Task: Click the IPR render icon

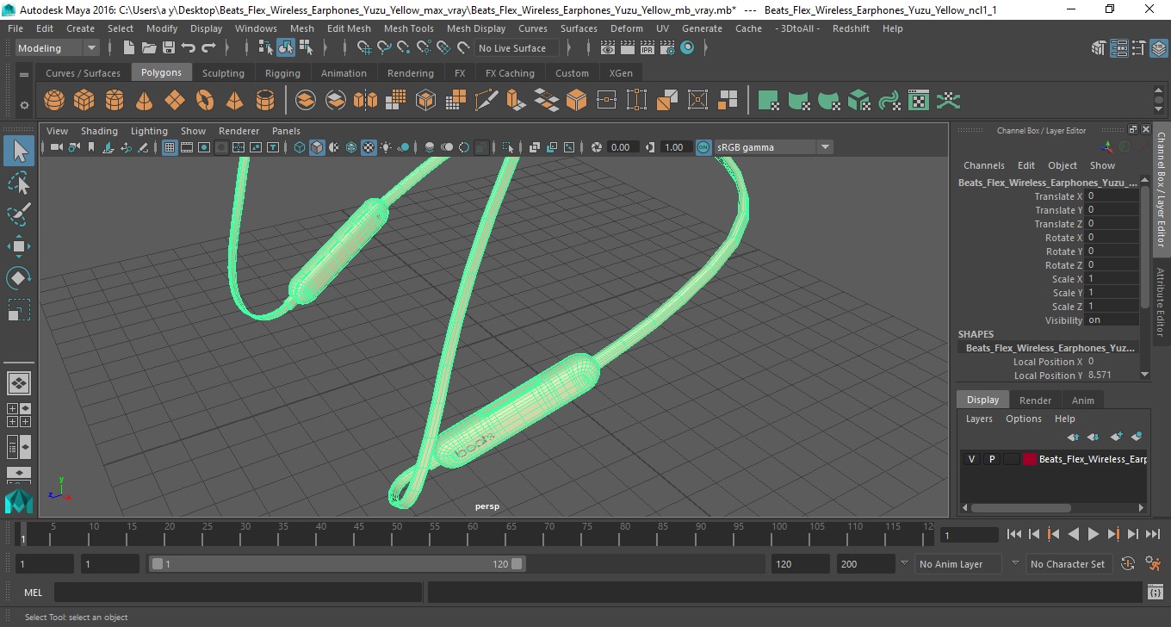Action: click(x=647, y=48)
